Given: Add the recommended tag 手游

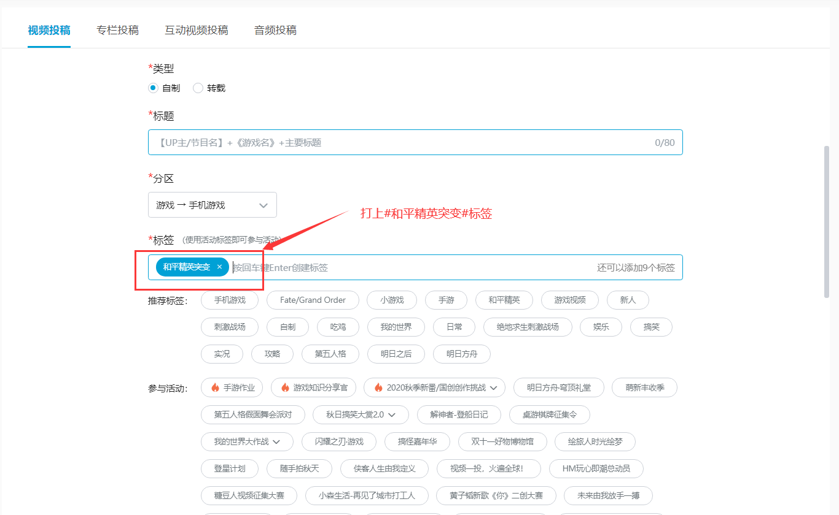Looking at the screenshot, I should click(446, 300).
